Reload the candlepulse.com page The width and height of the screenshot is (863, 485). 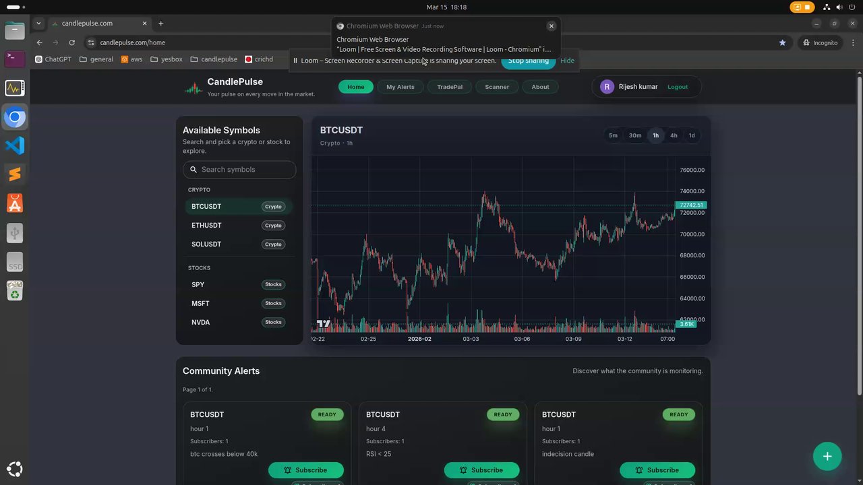coord(71,42)
